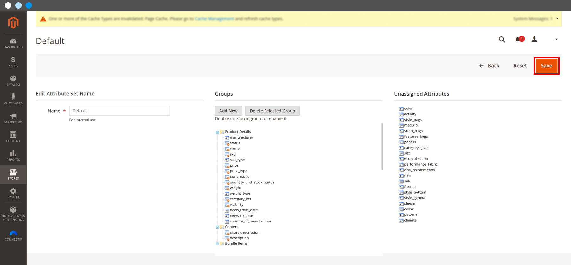Image resolution: width=571 pixels, height=265 pixels.
Task: Select the unassigned sale attribute
Action: (407, 182)
